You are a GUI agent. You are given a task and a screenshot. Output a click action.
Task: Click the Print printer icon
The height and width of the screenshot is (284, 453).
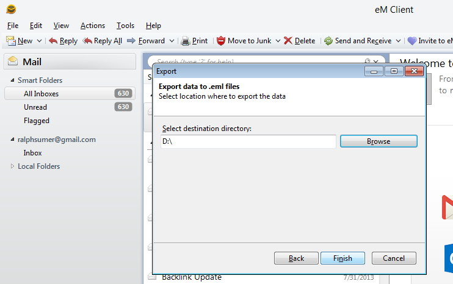point(185,41)
